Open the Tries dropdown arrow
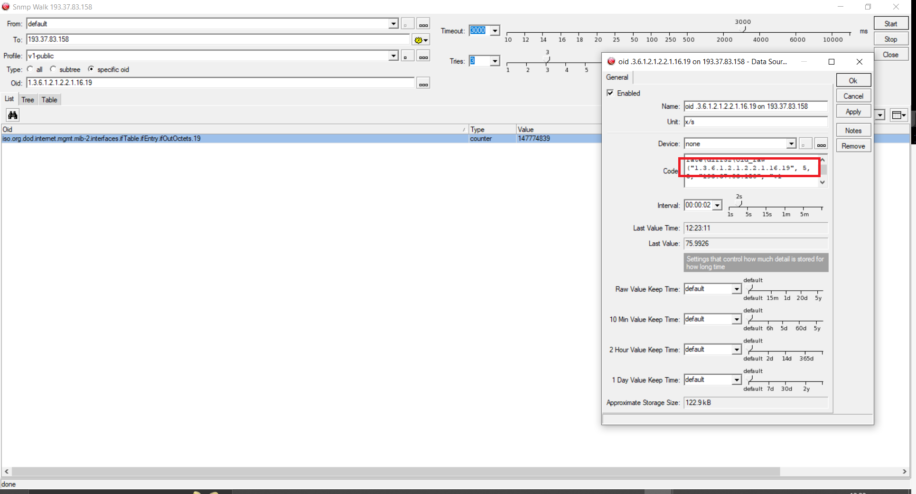Screen dimensions: 916x494 pos(495,61)
